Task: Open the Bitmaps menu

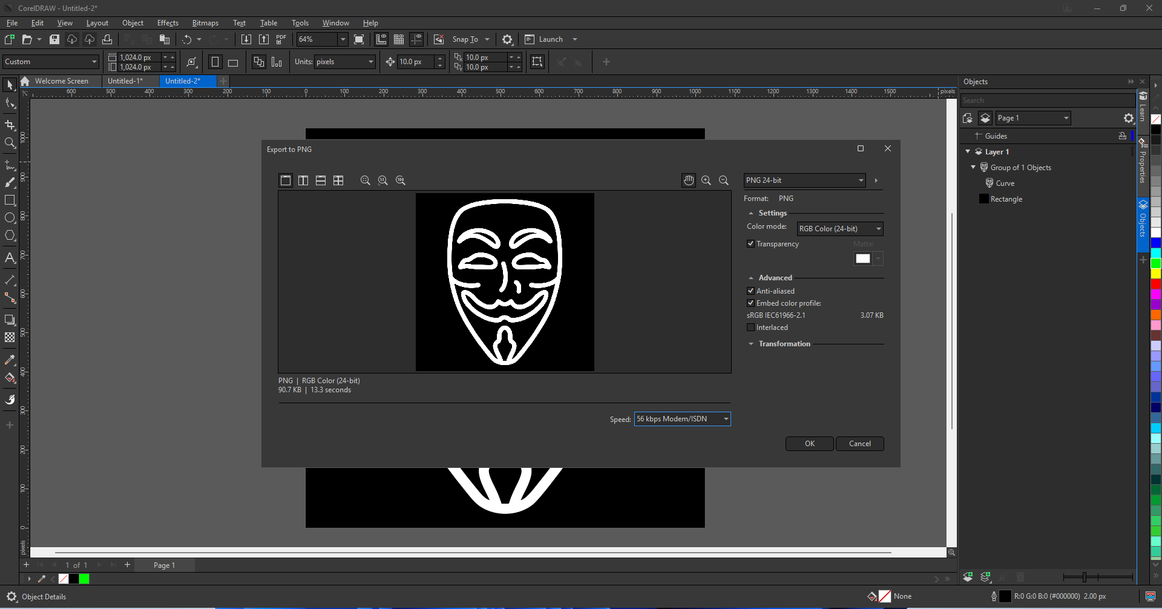Action: pyautogui.click(x=205, y=23)
